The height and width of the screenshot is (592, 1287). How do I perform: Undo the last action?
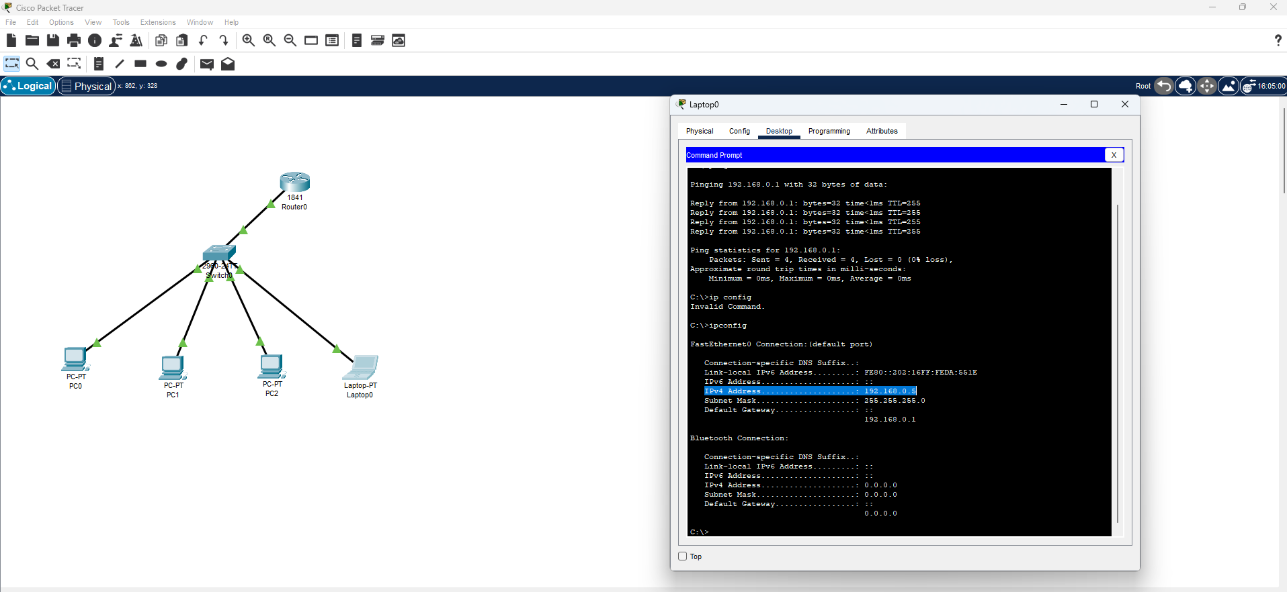pyautogui.click(x=203, y=40)
